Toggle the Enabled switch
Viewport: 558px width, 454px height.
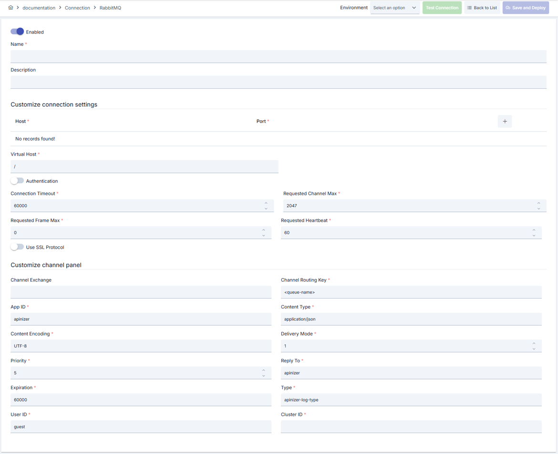point(17,32)
